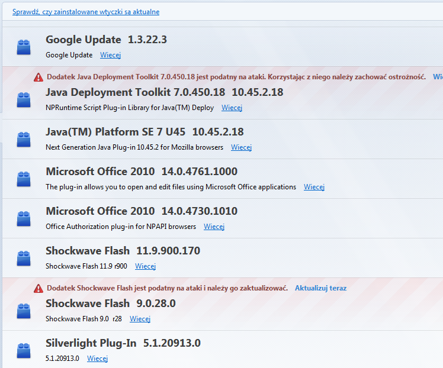Click the 'Next Generation Java Plug-in 10.45.2' description
The image size is (443, 368).
134,147
